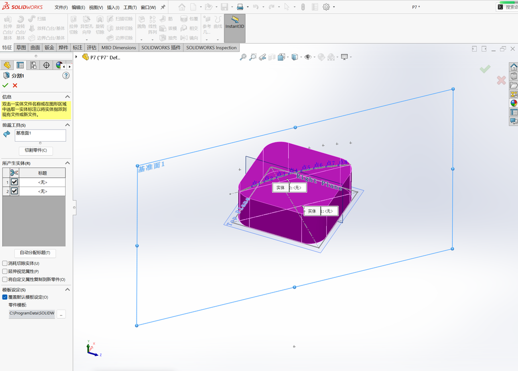The image size is (518, 371).
Task: Open the 视图(V) menu
Action: click(96, 7)
